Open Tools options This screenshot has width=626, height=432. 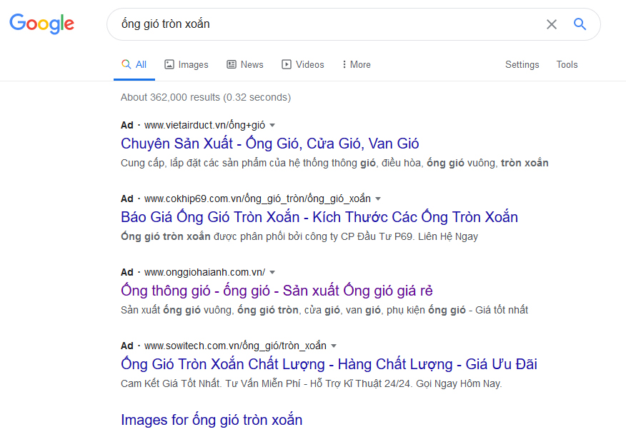[567, 64]
